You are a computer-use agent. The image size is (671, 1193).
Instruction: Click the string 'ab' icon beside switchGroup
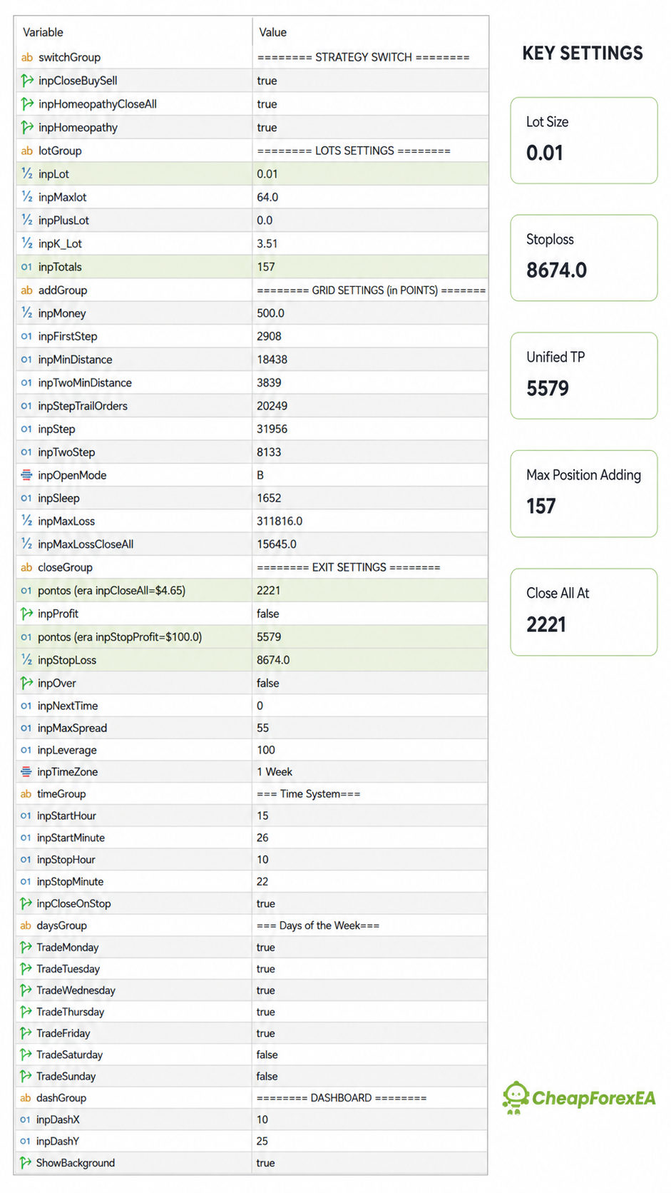(x=27, y=57)
